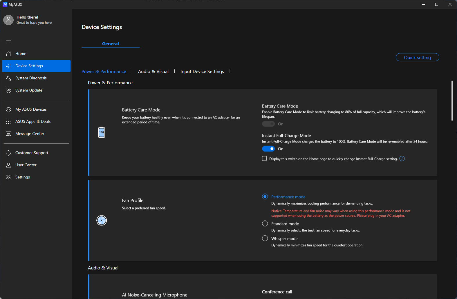Click the hamburger menu icon in sidebar
This screenshot has height=299, width=457.
click(x=8, y=42)
